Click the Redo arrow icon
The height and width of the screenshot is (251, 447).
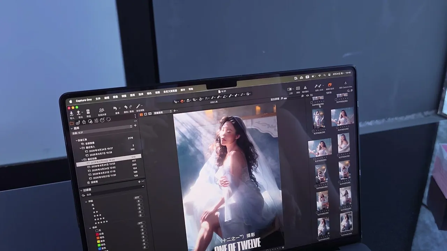[131, 107]
